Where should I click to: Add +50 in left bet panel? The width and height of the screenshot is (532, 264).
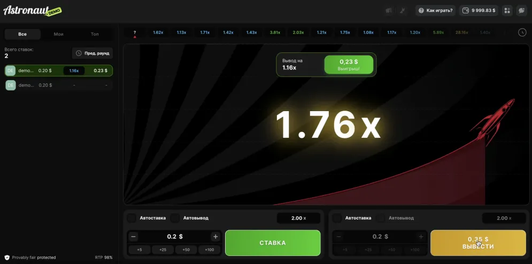click(186, 250)
